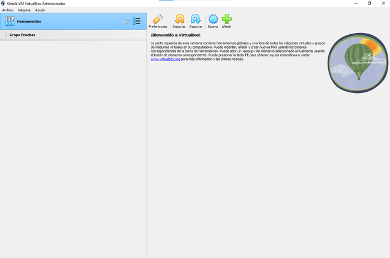Click the Exportar appliance icon
Viewport: 390px width, 258px height.
196,20
